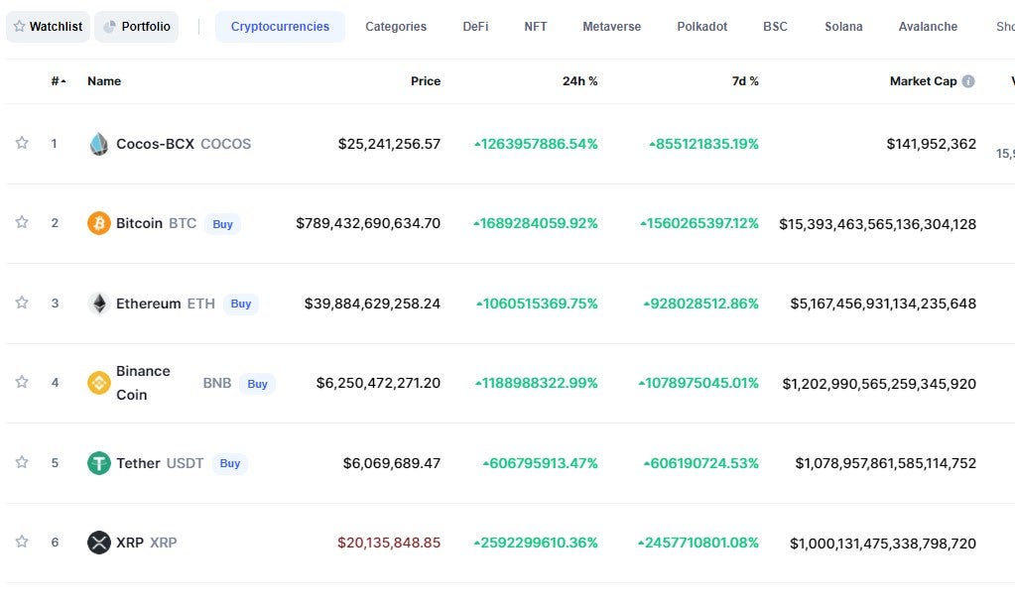Star Bitcoin to add to watchlist
This screenshot has height=608, width=1015.
click(x=22, y=222)
